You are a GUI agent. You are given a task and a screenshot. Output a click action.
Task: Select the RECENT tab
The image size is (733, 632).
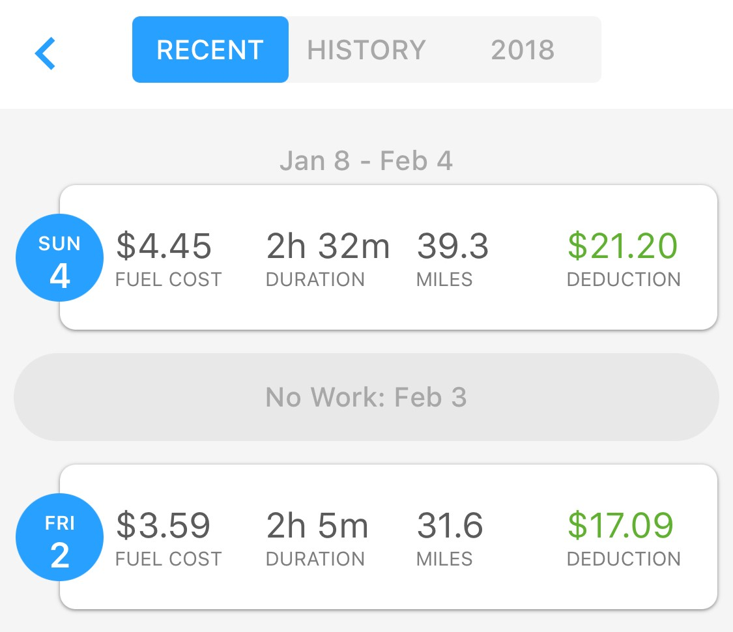(210, 50)
